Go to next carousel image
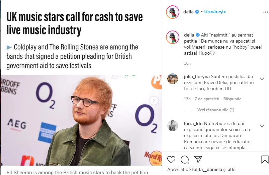The width and height of the screenshot is (269, 175). pos(154,100)
